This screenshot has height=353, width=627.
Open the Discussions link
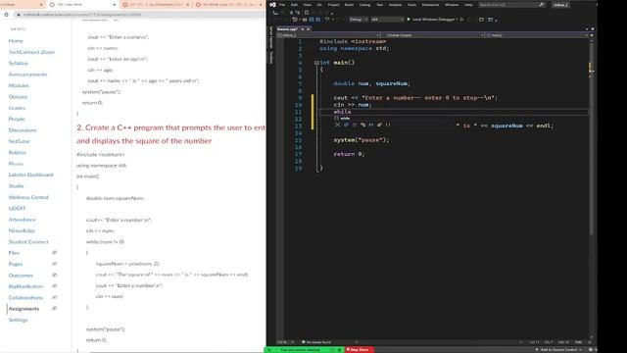pos(23,130)
